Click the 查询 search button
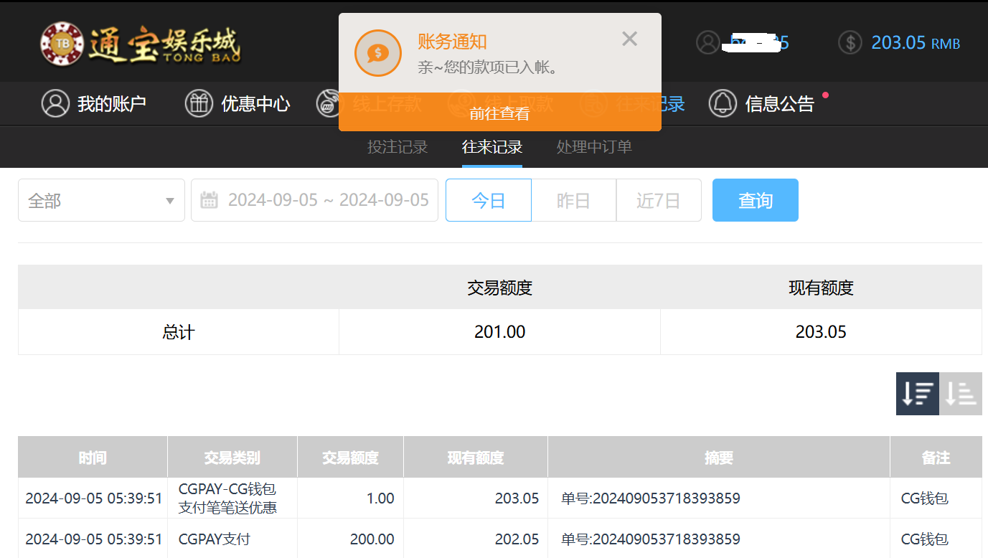Image resolution: width=988 pixels, height=558 pixels. pos(755,200)
